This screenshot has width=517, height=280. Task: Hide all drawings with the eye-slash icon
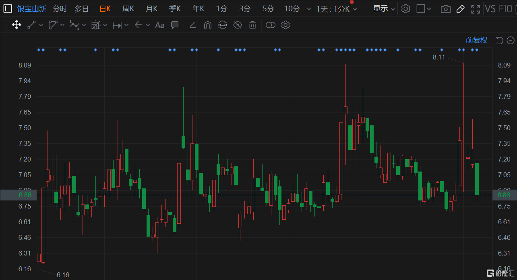[x=238, y=25]
